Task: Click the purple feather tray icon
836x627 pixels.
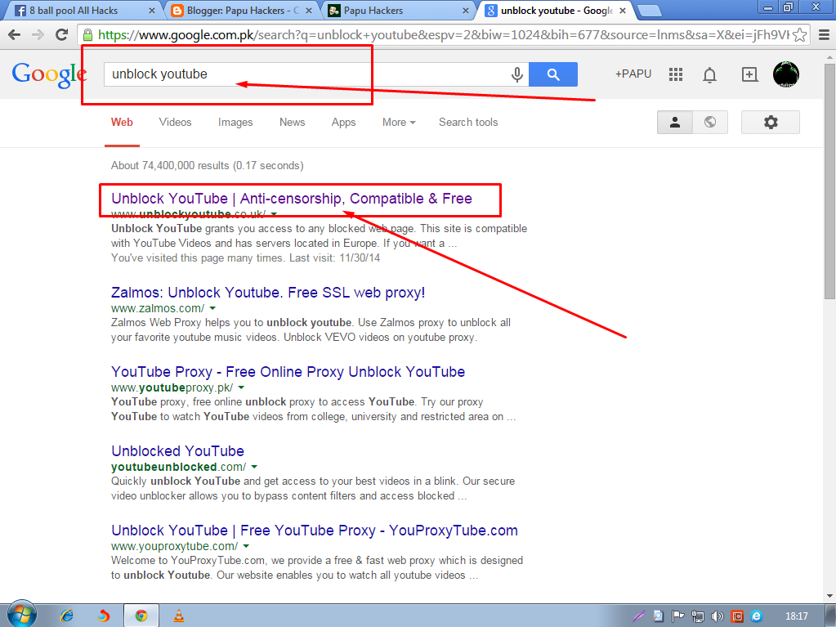Action: (x=639, y=616)
